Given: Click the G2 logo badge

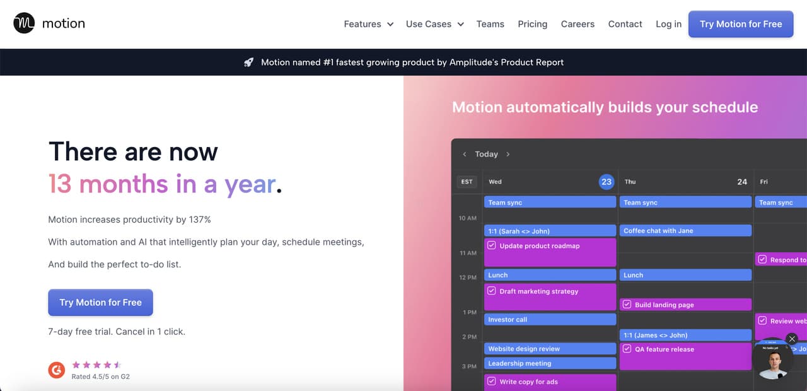Looking at the screenshot, I should click(57, 370).
